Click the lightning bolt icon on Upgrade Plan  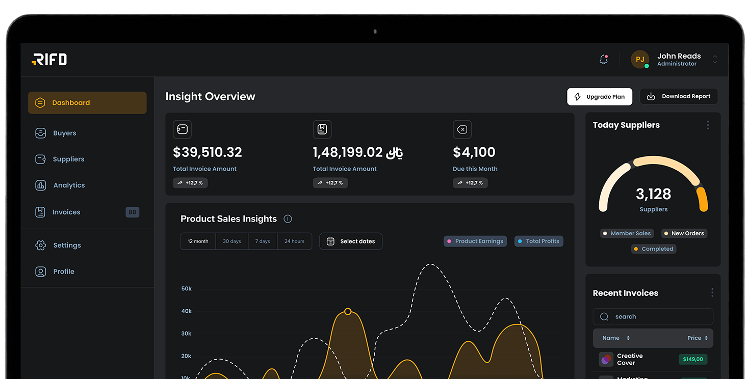(x=578, y=97)
